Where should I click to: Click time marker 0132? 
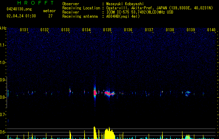coord(45,30)
